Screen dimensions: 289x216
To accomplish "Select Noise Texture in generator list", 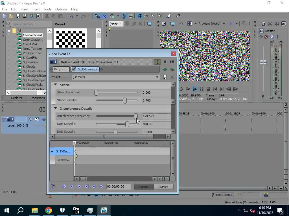I will pyautogui.click(x=32, y=49).
